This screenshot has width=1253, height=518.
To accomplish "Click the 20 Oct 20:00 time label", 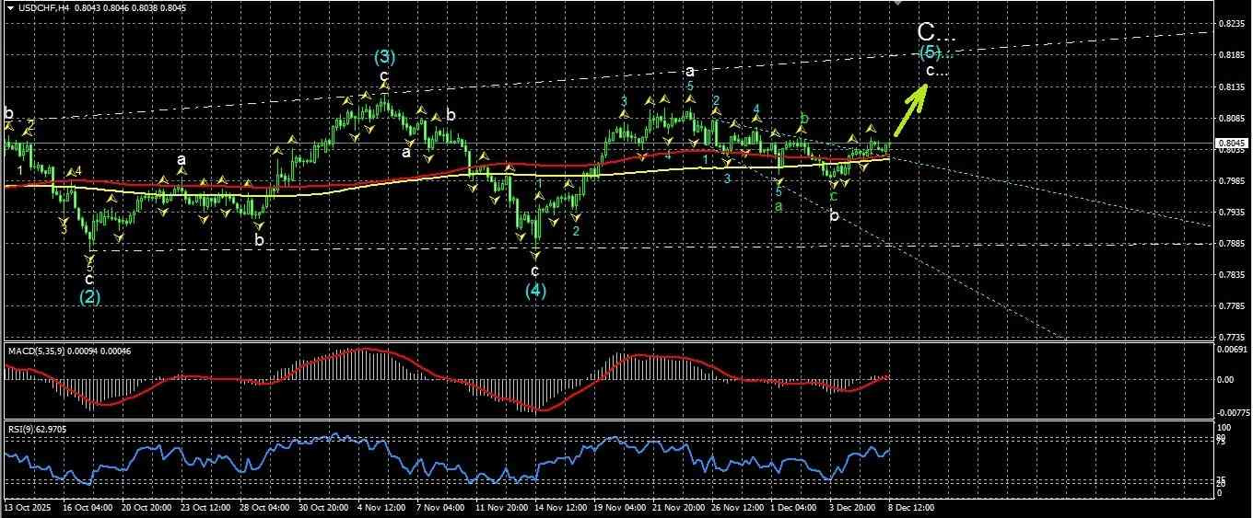I will 145,507.
